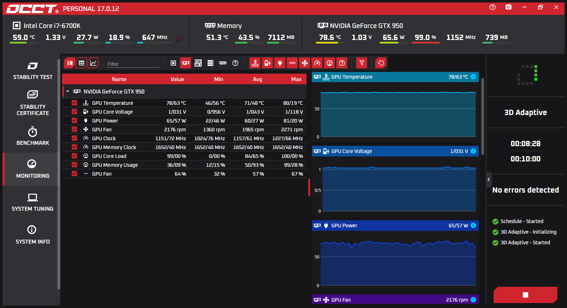567x308 pixels.
Task: Open info for the GPU Fan graph
Action: point(473,300)
